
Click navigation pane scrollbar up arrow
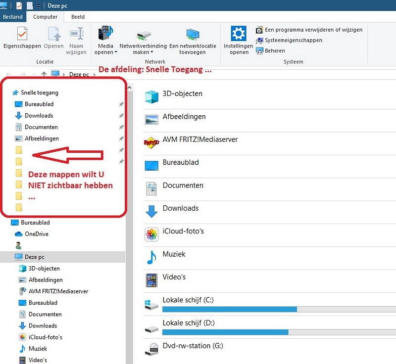tap(130, 88)
